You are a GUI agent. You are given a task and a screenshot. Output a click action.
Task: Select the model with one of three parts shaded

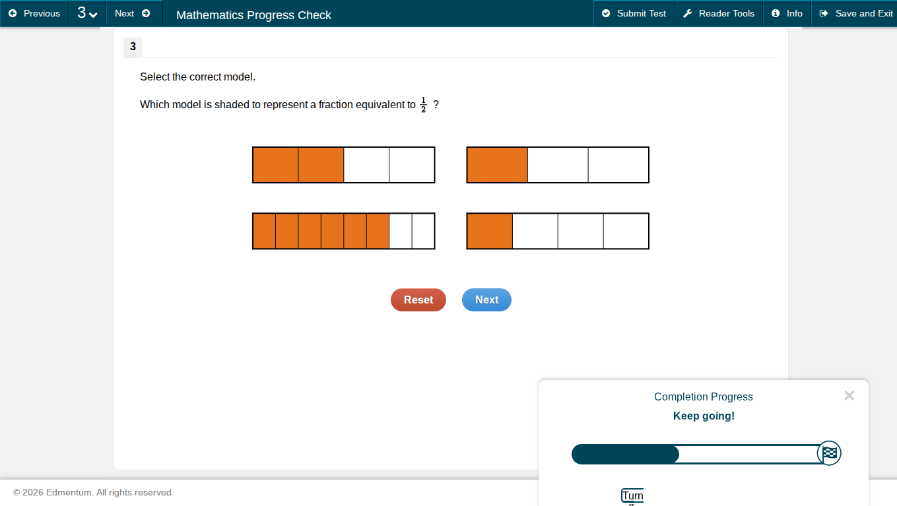coord(557,164)
